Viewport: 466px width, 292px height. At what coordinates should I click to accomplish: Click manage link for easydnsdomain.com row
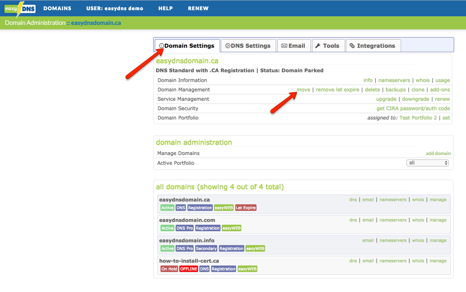pyautogui.click(x=438, y=220)
